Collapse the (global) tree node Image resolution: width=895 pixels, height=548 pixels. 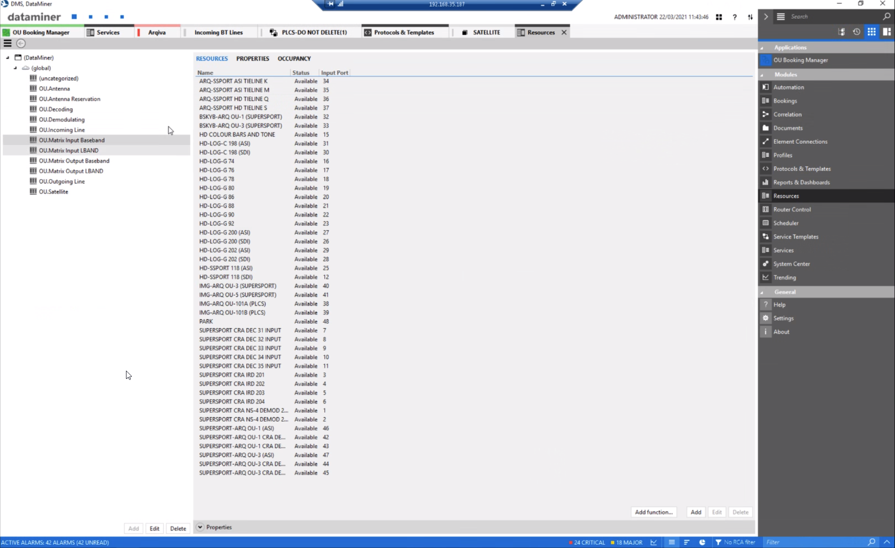(16, 68)
